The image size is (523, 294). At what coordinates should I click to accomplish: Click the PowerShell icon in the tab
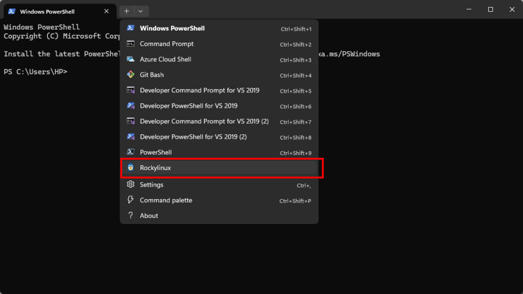(12, 11)
